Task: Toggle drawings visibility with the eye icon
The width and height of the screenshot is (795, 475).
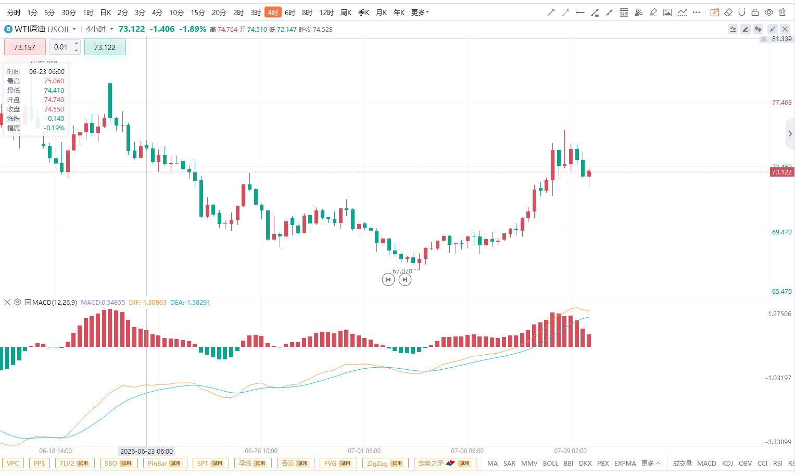Action: (x=769, y=12)
